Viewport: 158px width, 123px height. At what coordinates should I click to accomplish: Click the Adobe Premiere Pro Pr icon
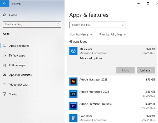pos(73,106)
